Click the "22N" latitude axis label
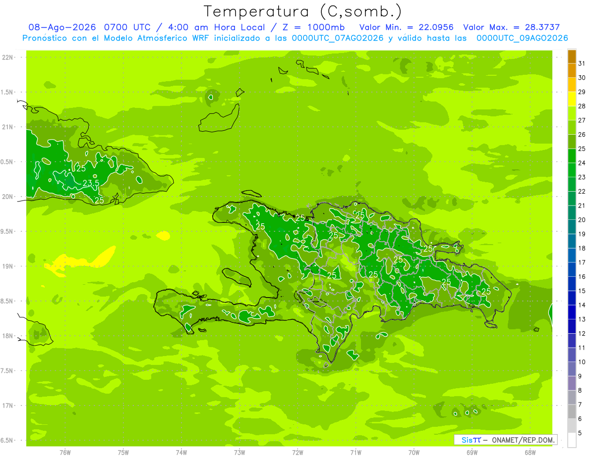This screenshot has width=595, height=459. tap(7, 57)
